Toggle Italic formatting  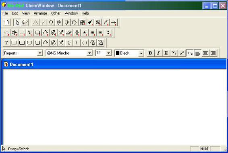158,53
